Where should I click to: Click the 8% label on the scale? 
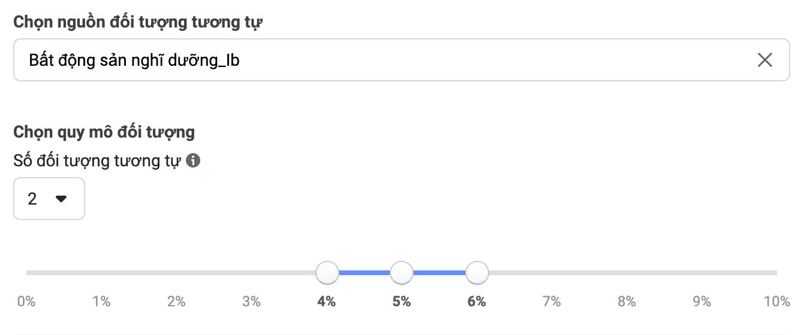pyautogui.click(x=627, y=301)
